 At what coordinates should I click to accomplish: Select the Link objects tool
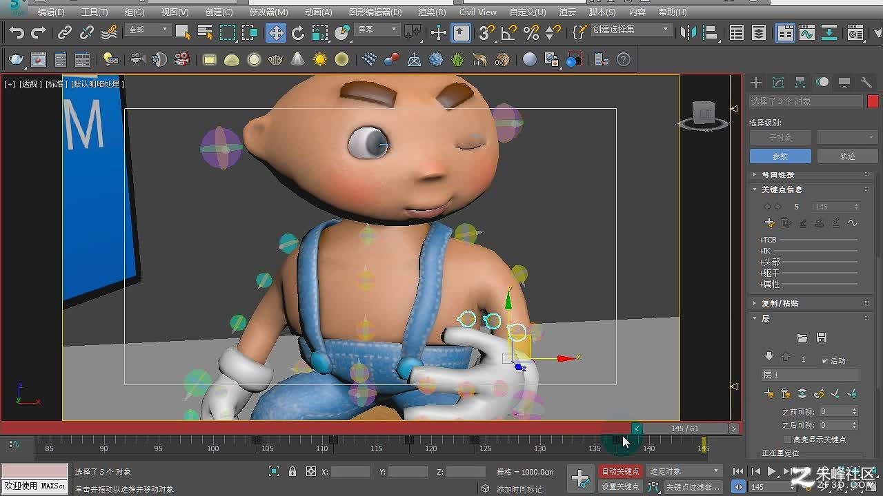(x=65, y=32)
